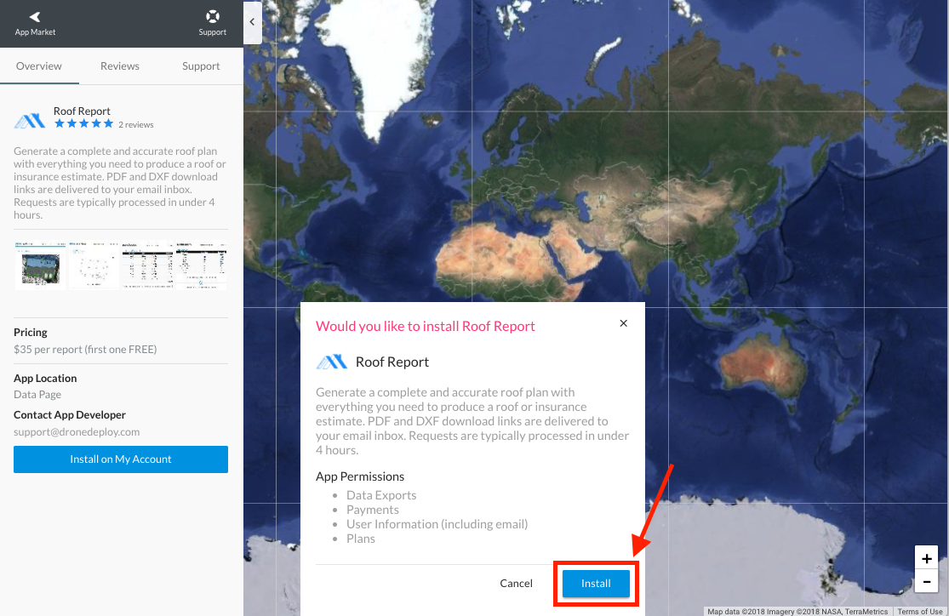Click the Contact App Developer heading

tap(70, 414)
